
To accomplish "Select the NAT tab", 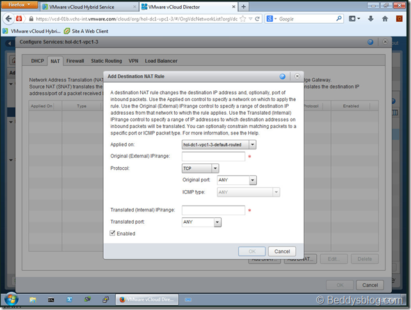I will point(55,61).
